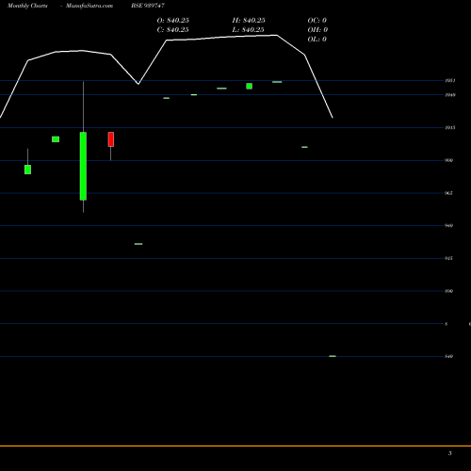This screenshot has height=471, width=471.
Task: Select the high value H: 840.25
Action: 249,21
